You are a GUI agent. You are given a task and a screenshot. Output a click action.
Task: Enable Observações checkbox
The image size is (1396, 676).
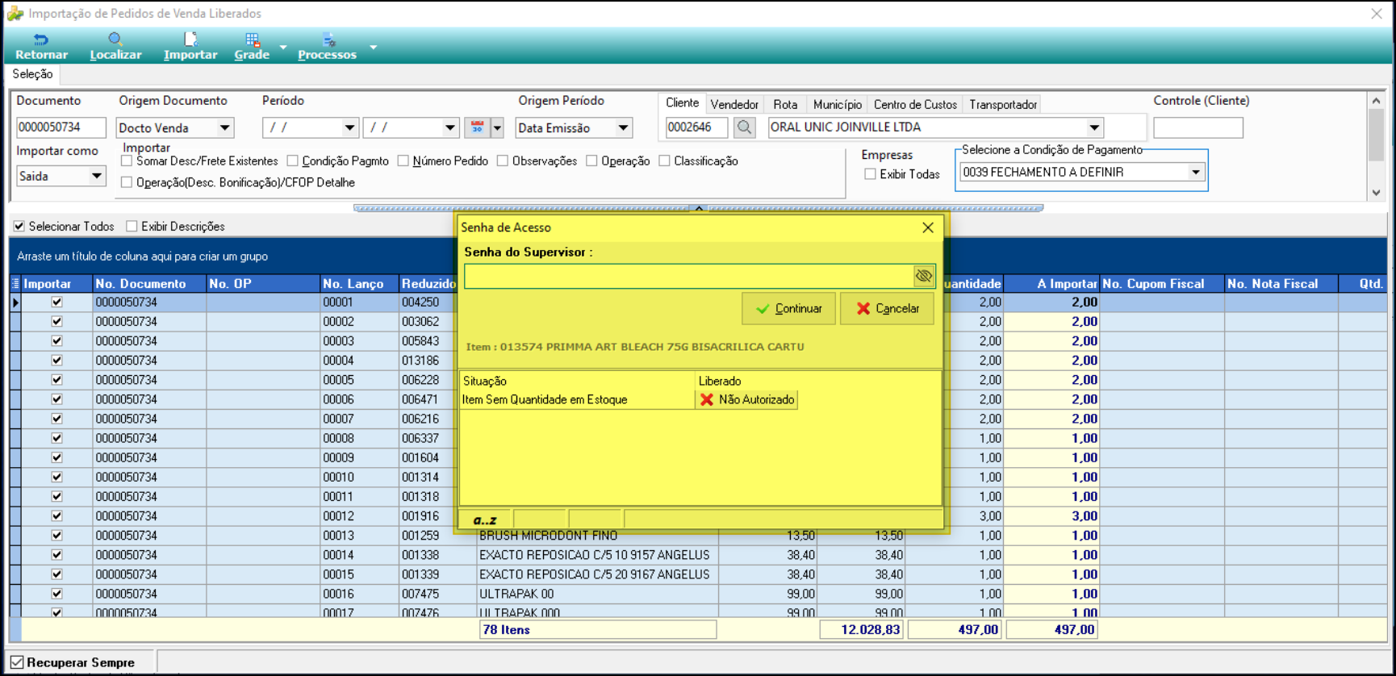tap(503, 161)
